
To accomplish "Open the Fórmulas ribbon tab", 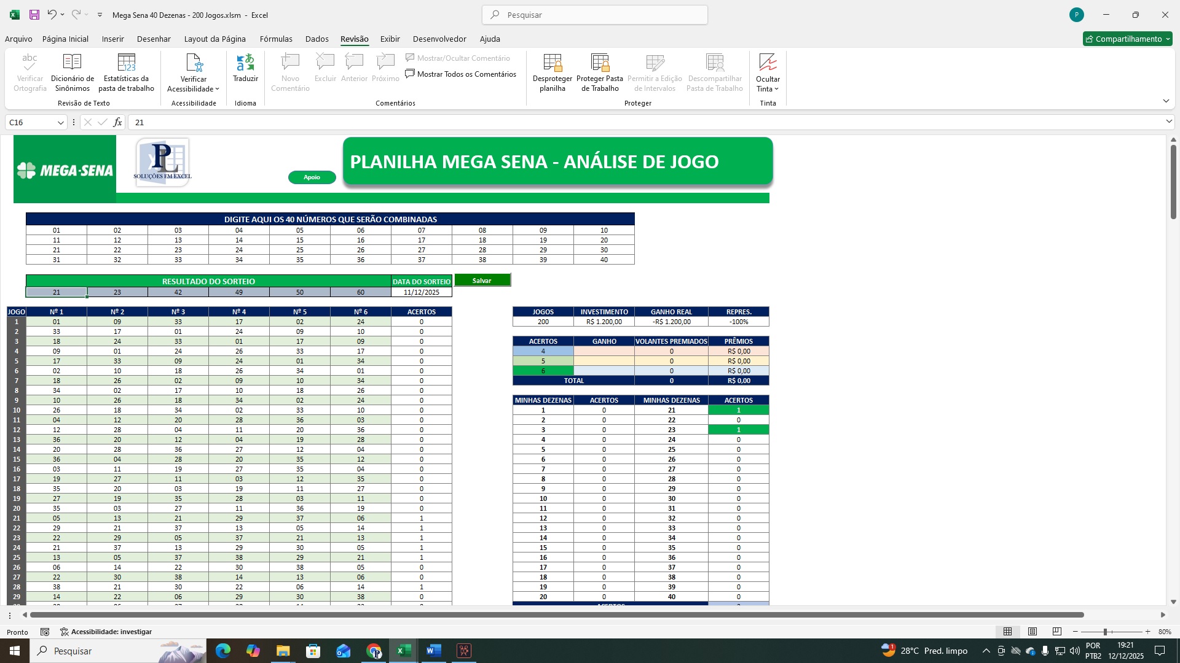I will [x=276, y=39].
